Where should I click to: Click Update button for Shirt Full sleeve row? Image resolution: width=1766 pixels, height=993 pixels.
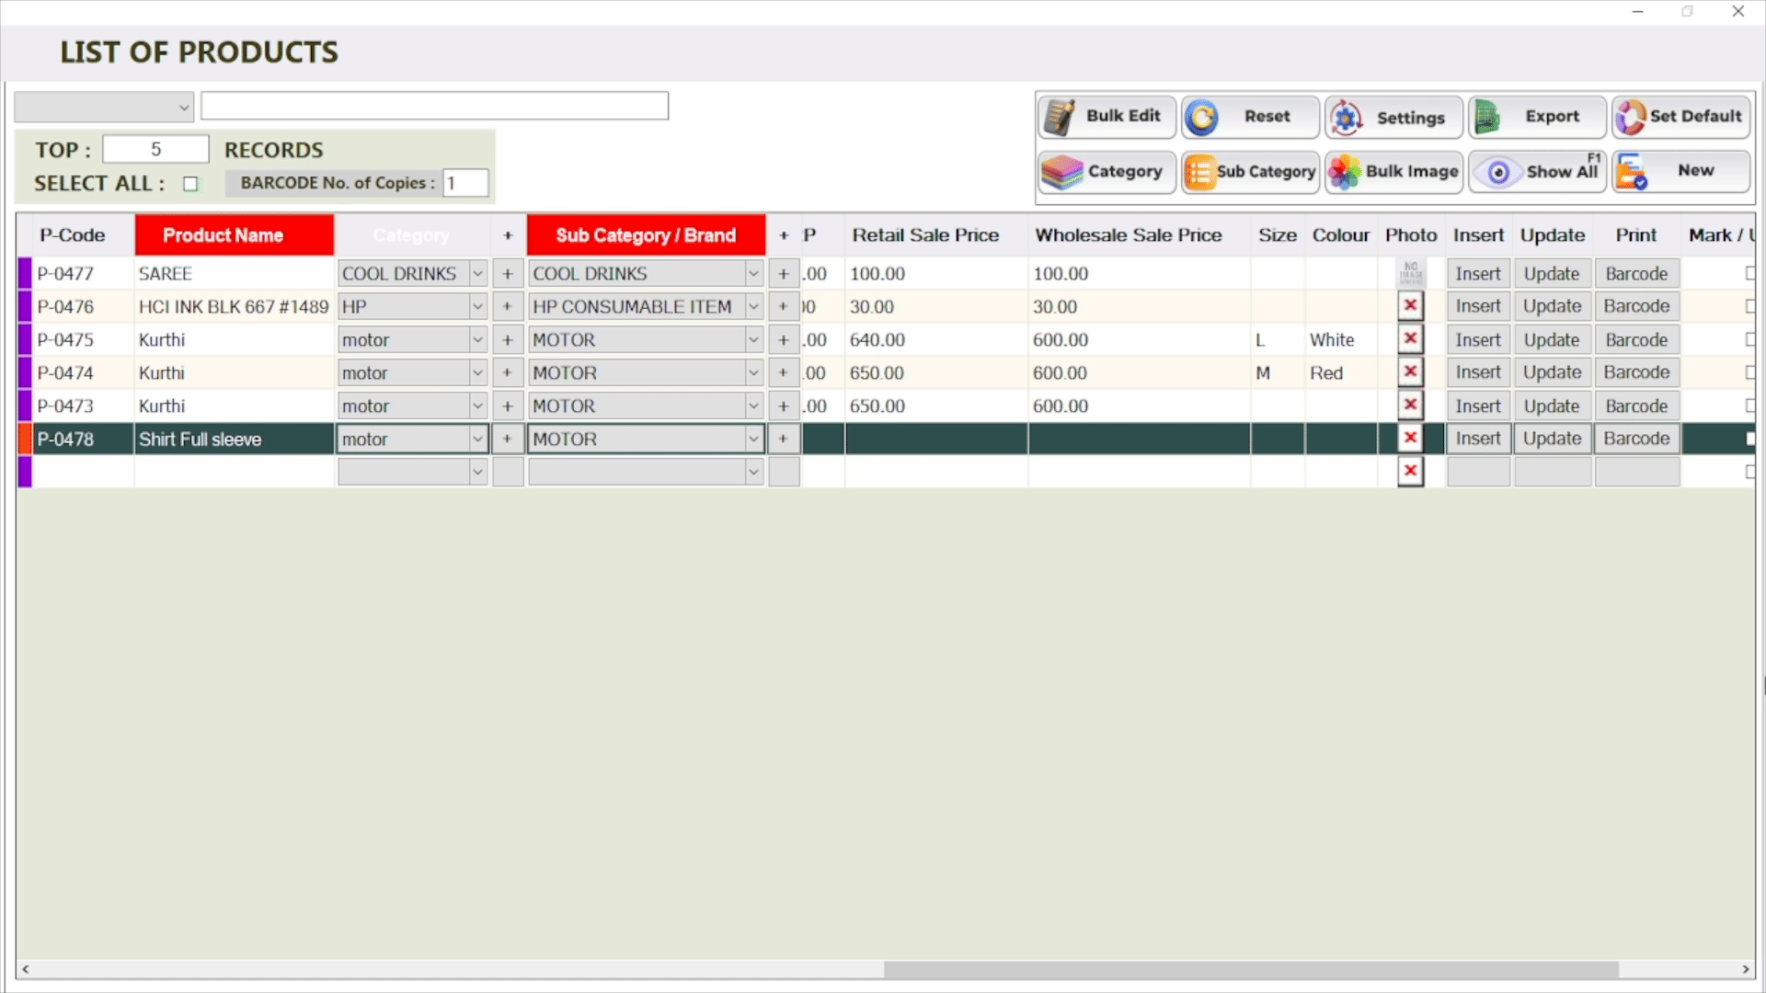click(1552, 439)
